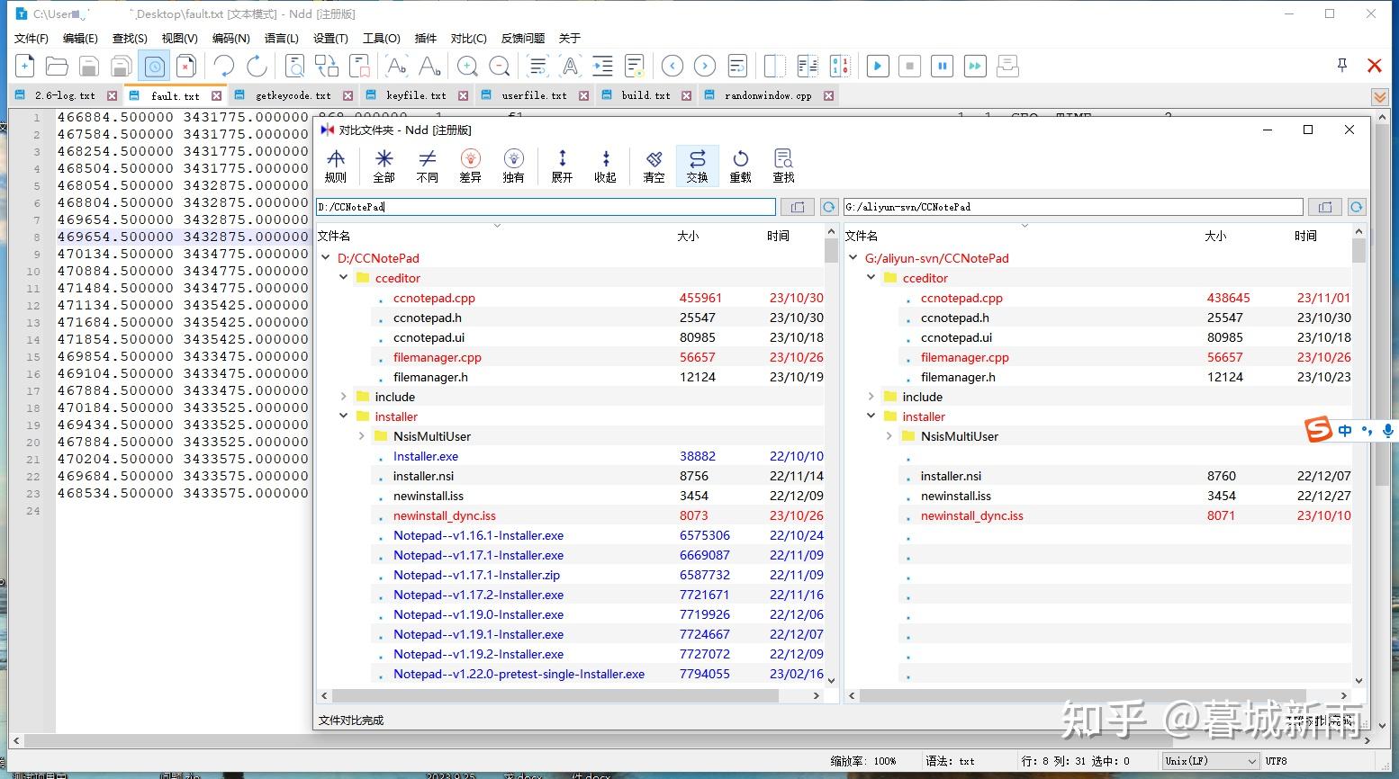Toggle the 独有 (unique only) filter
The image size is (1399, 779).
point(513,166)
